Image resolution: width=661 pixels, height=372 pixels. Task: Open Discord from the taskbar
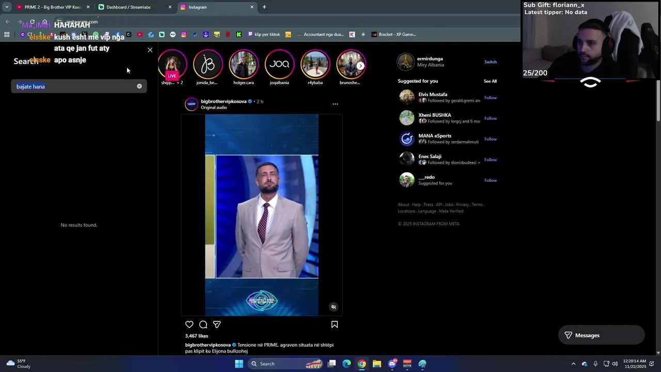pos(392,364)
